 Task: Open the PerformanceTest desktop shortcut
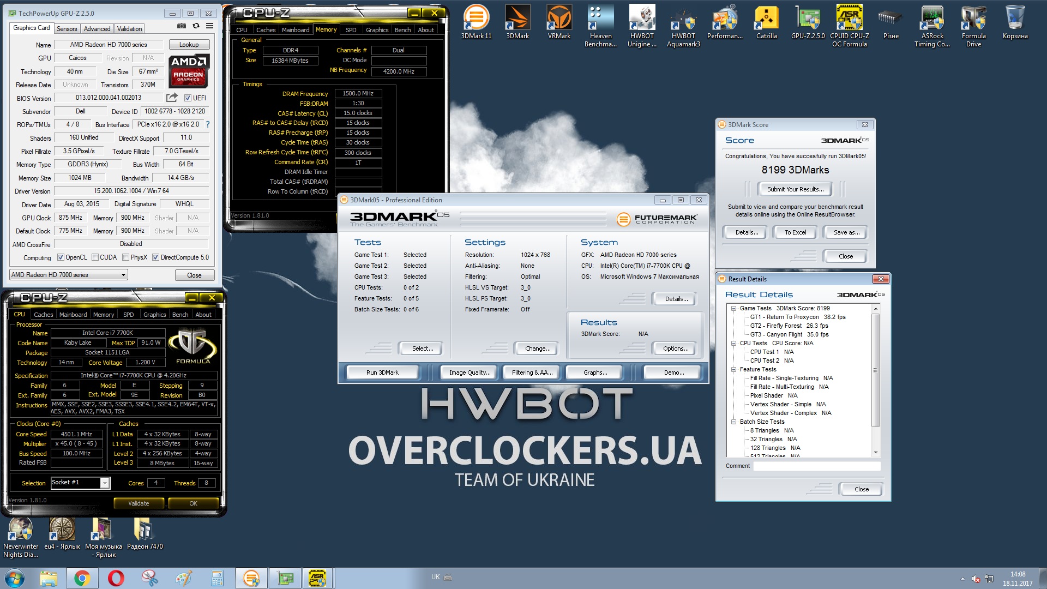[725, 23]
